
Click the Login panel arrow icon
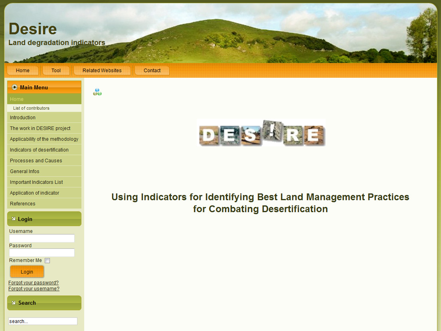pos(13,219)
